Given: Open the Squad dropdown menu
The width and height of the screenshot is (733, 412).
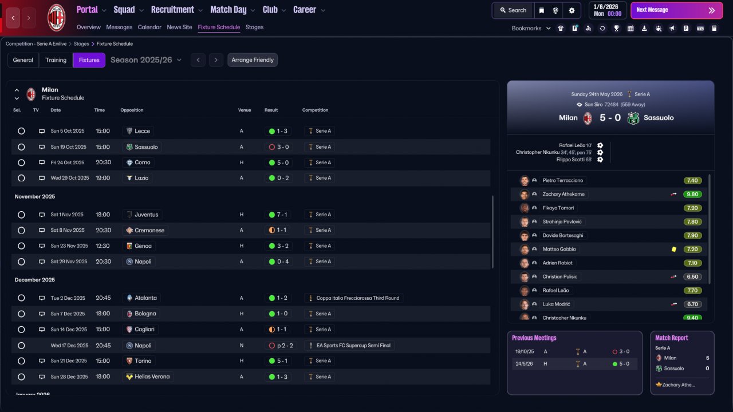Looking at the screenshot, I should (128, 10).
